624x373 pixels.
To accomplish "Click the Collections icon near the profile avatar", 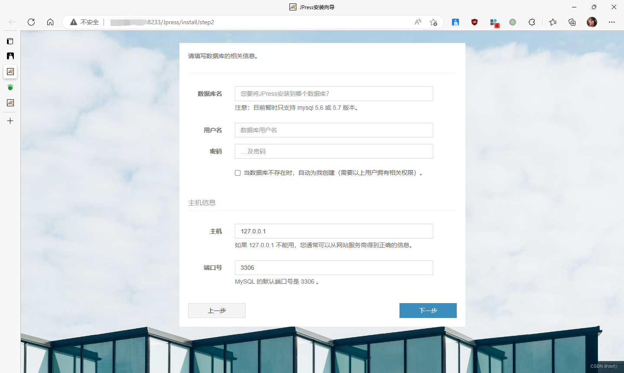I will coord(572,22).
